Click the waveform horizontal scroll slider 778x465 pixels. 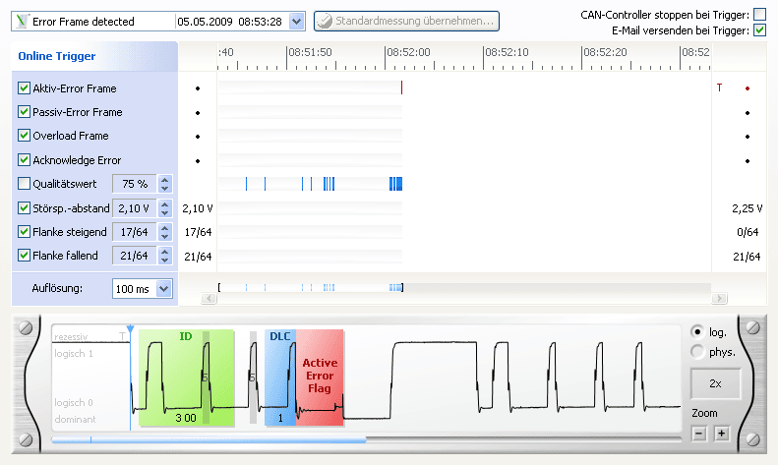[209, 440]
